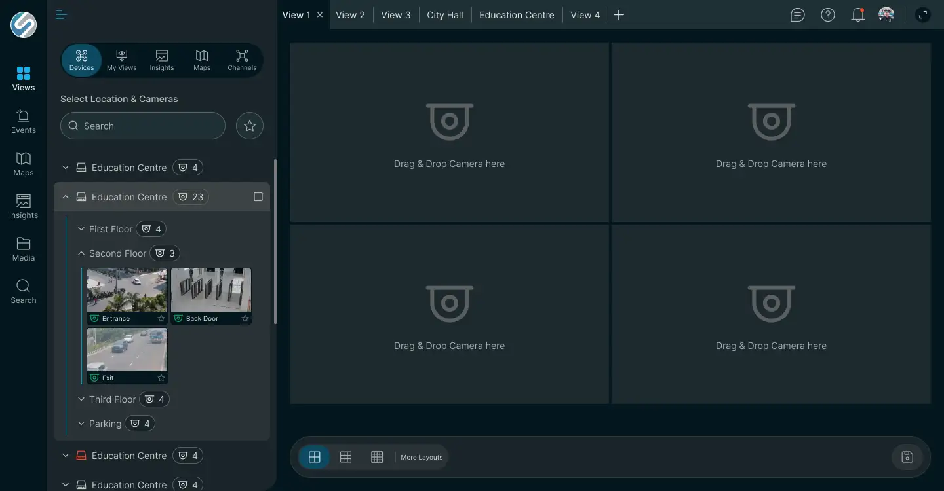Expand the Parking group

click(x=81, y=424)
